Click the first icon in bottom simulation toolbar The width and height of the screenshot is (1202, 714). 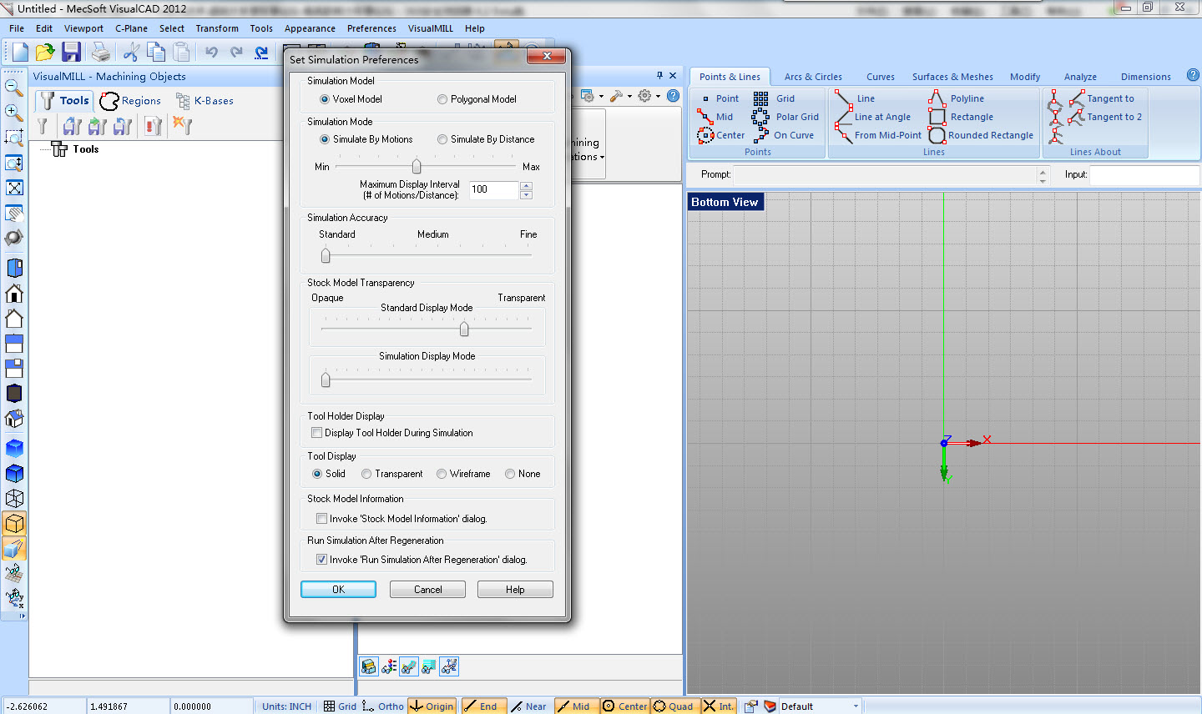pyautogui.click(x=369, y=666)
